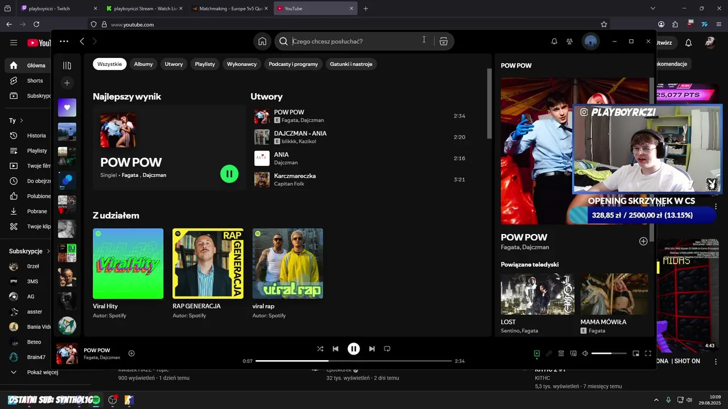Click the Spotify search magnifier icon
The image size is (728, 409).
[283, 41]
